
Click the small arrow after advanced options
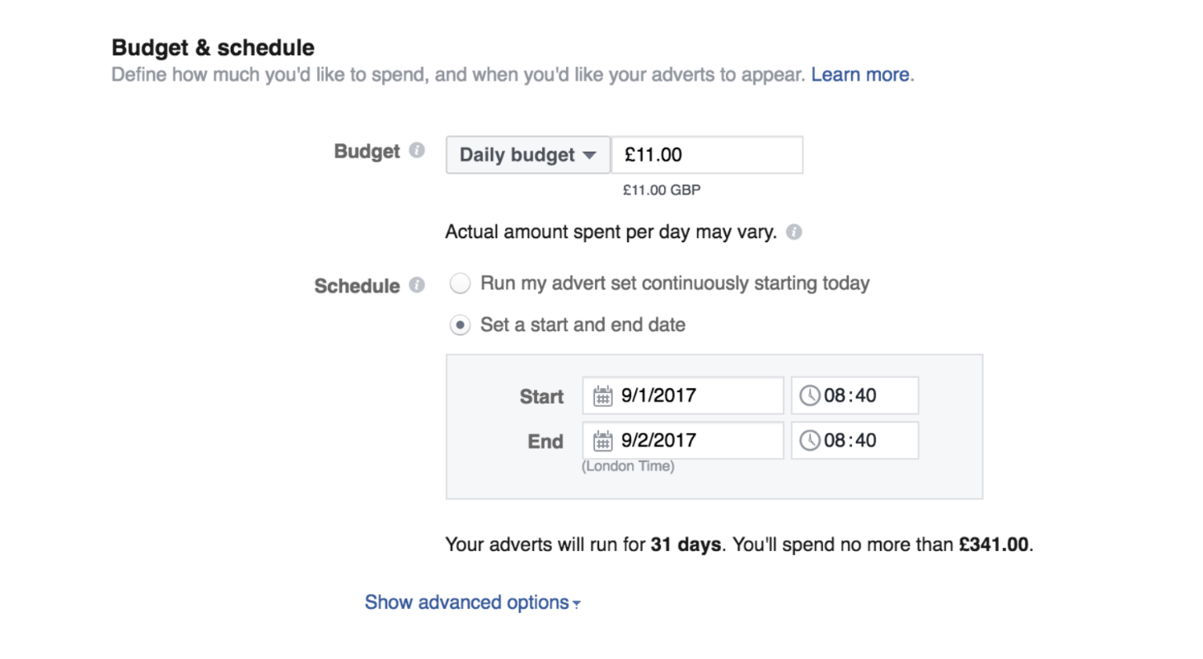click(x=577, y=605)
